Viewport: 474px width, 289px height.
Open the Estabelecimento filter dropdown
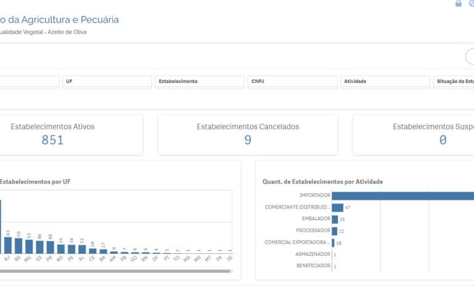coord(199,81)
